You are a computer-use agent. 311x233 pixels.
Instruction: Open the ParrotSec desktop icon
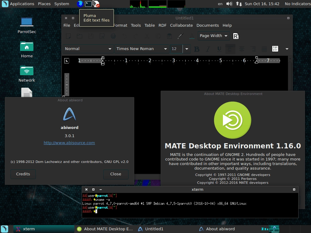tap(27, 26)
